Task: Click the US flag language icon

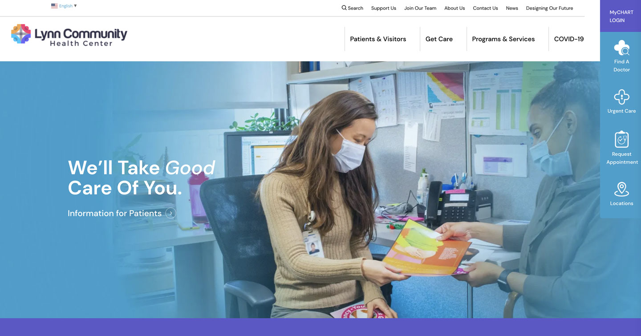Action: tap(54, 6)
